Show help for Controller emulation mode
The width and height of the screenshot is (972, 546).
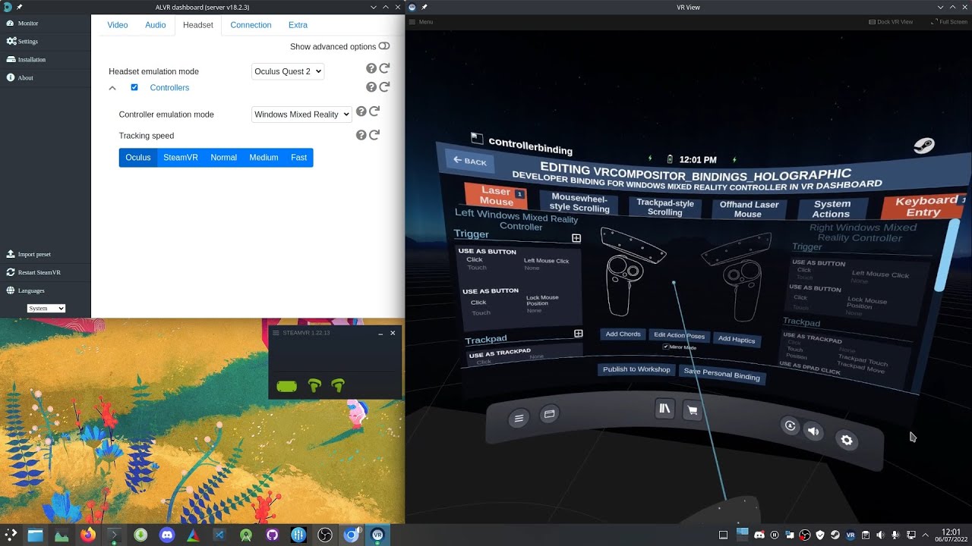click(361, 111)
